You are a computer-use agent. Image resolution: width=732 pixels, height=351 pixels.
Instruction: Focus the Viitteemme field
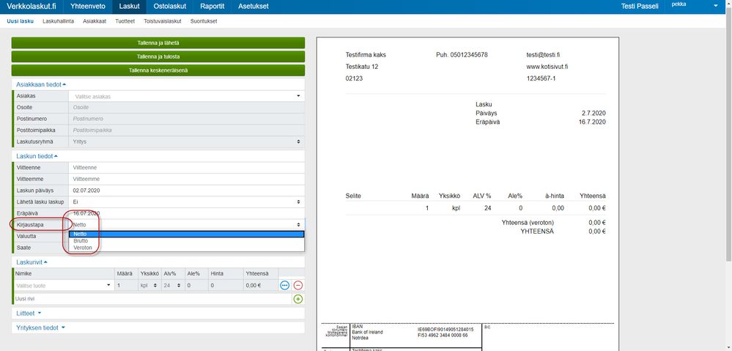[x=186, y=179]
